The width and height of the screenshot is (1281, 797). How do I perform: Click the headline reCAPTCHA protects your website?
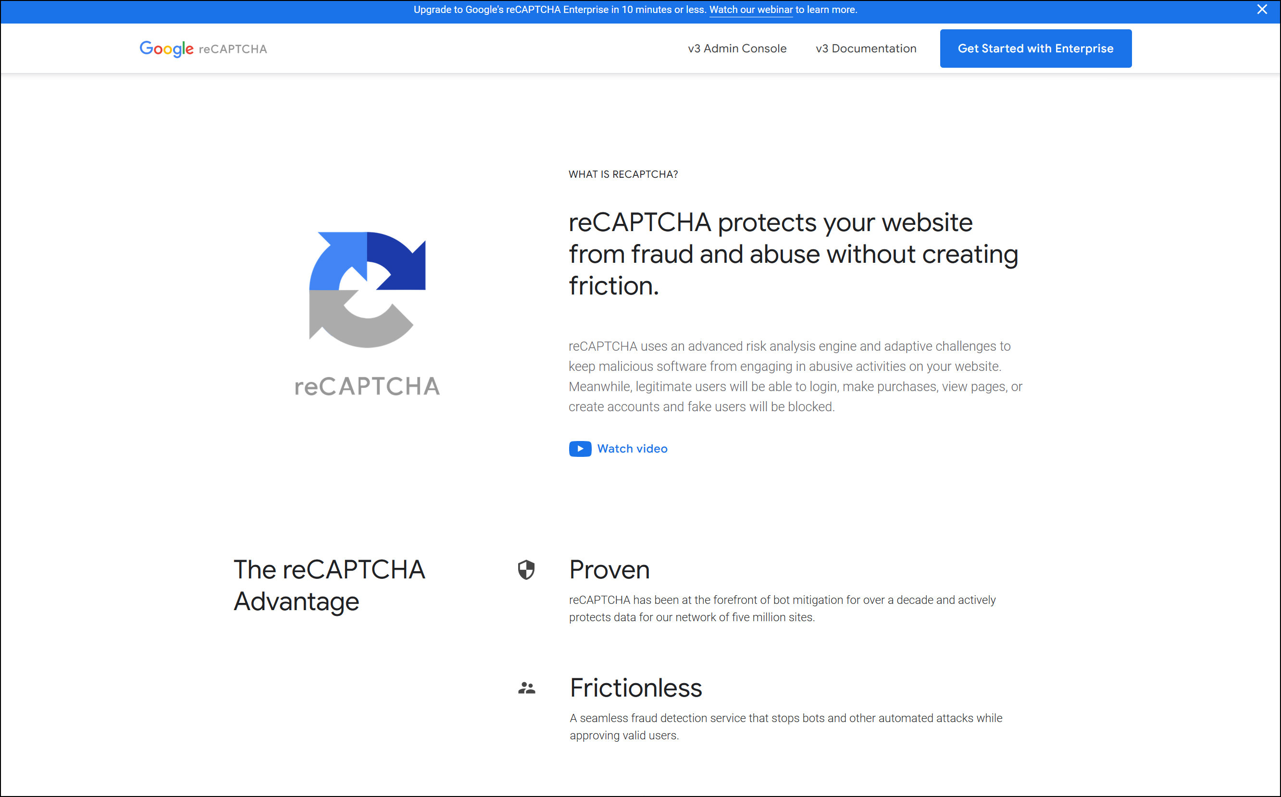click(793, 254)
